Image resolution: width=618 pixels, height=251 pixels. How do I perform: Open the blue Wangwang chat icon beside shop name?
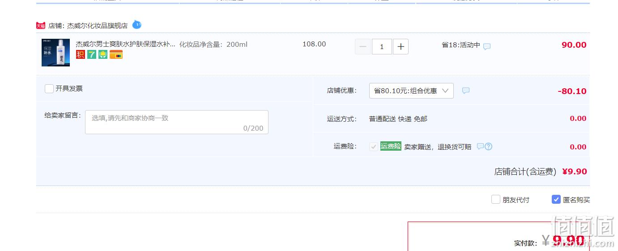[137, 25]
